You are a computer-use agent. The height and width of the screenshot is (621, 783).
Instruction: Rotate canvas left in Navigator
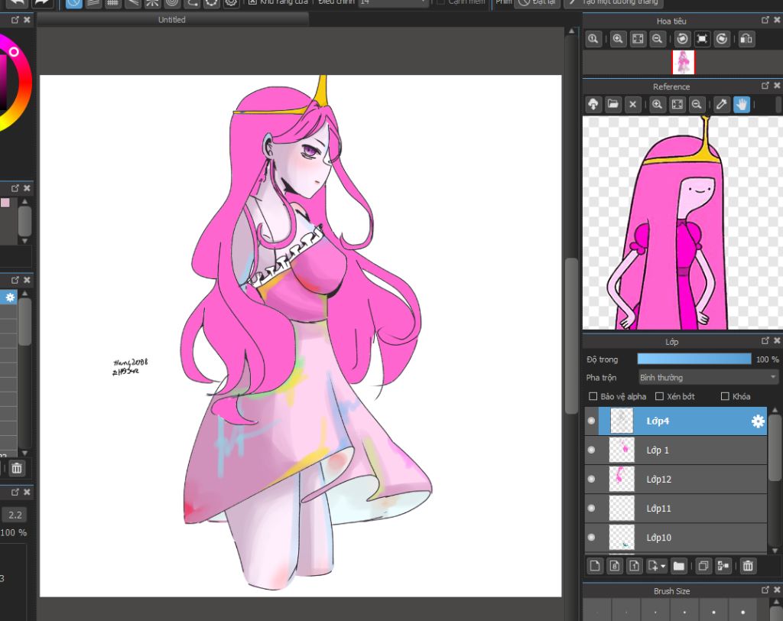pos(682,39)
